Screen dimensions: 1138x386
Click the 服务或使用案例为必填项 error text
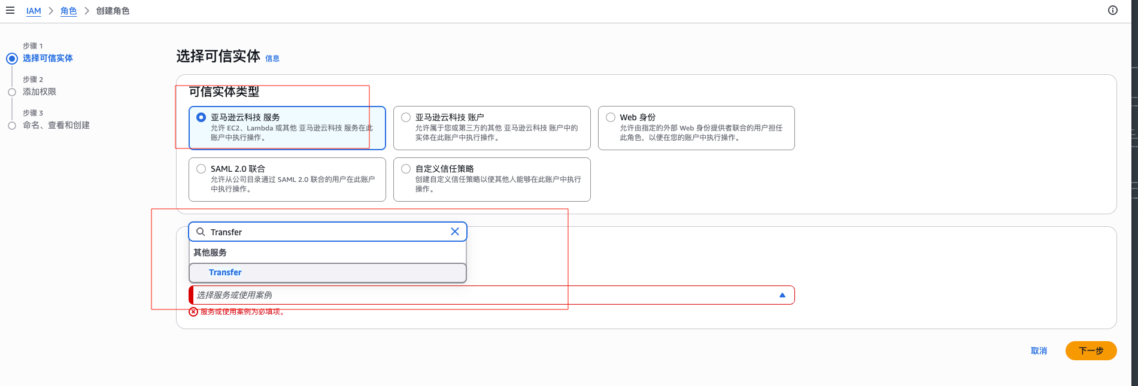[244, 312]
